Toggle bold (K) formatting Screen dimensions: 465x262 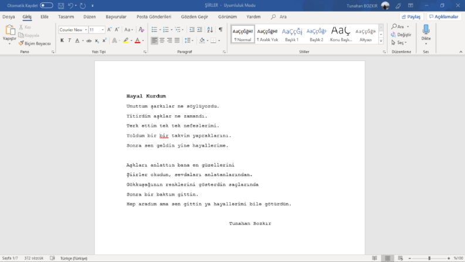pos(62,41)
